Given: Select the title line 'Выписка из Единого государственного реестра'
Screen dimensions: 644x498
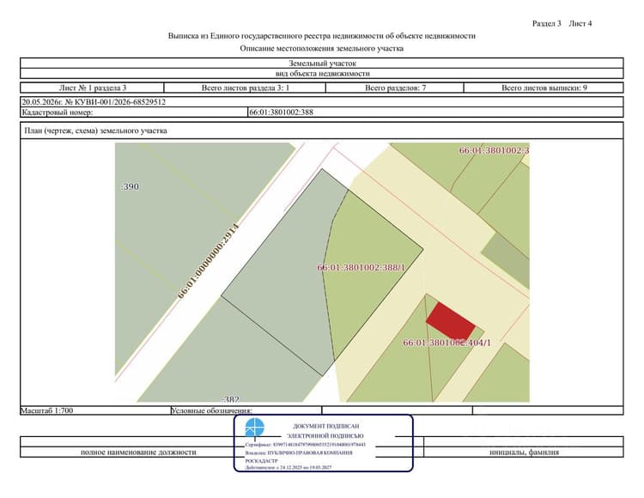Looking at the screenshot, I should pos(322,36).
